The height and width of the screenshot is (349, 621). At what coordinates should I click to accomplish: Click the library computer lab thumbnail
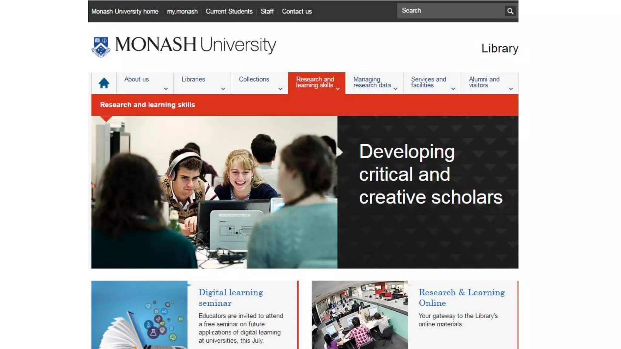coord(360,314)
